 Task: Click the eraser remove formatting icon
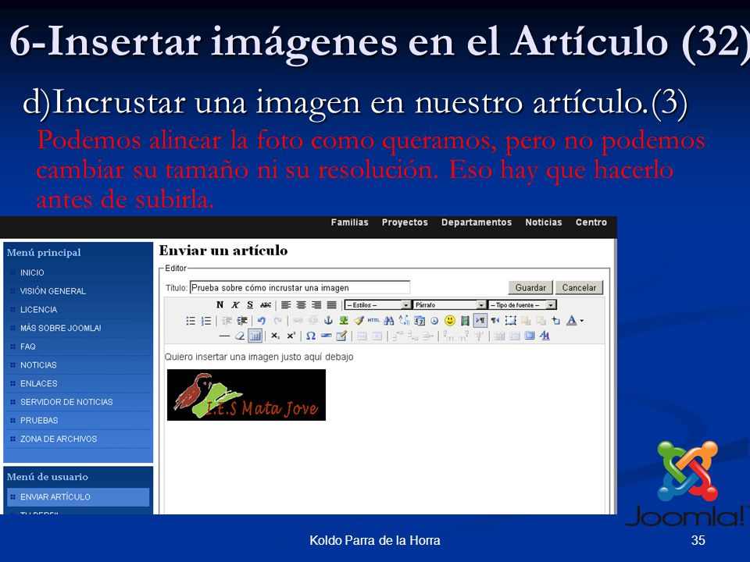[240, 336]
